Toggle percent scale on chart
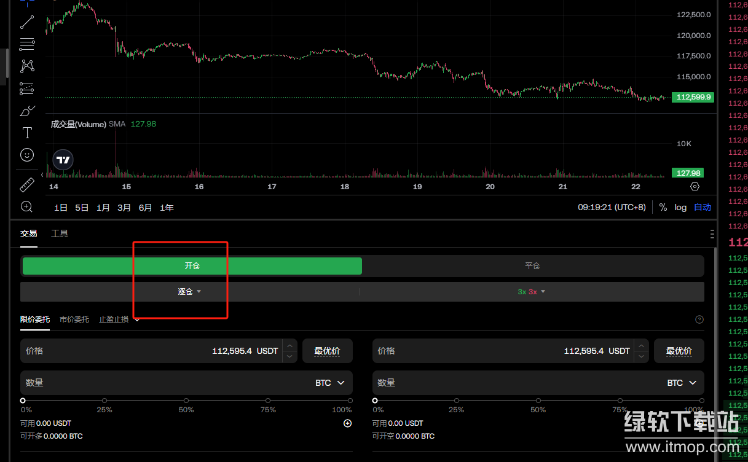Screen dimensions: 748x462 663,208
